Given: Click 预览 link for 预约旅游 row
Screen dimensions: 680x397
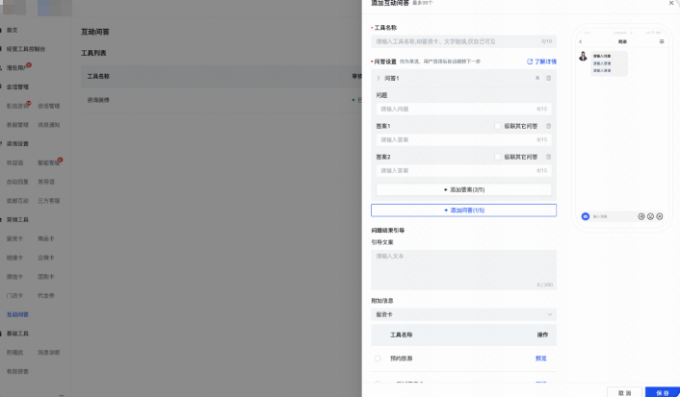Looking at the screenshot, I should pyautogui.click(x=541, y=358).
